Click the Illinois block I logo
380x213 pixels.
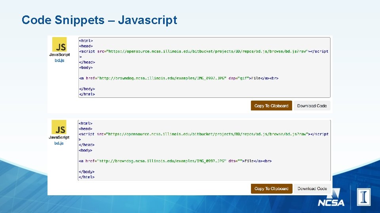point(363,197)
